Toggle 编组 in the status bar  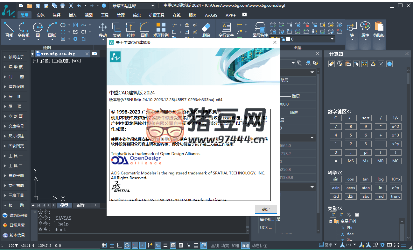[245, 246]
